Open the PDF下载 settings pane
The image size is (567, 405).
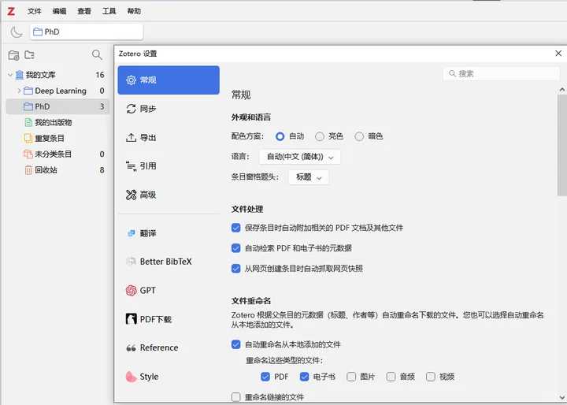(169, 319)
